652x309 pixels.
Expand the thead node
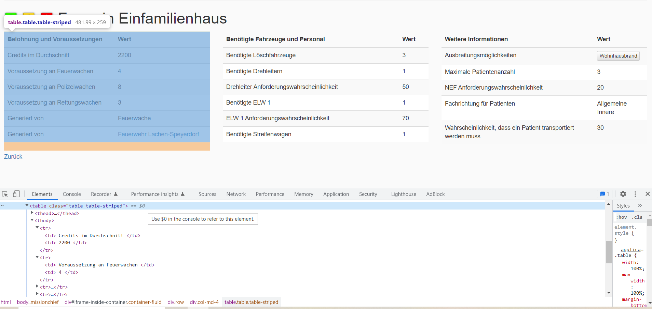click(x=32, y=213)
